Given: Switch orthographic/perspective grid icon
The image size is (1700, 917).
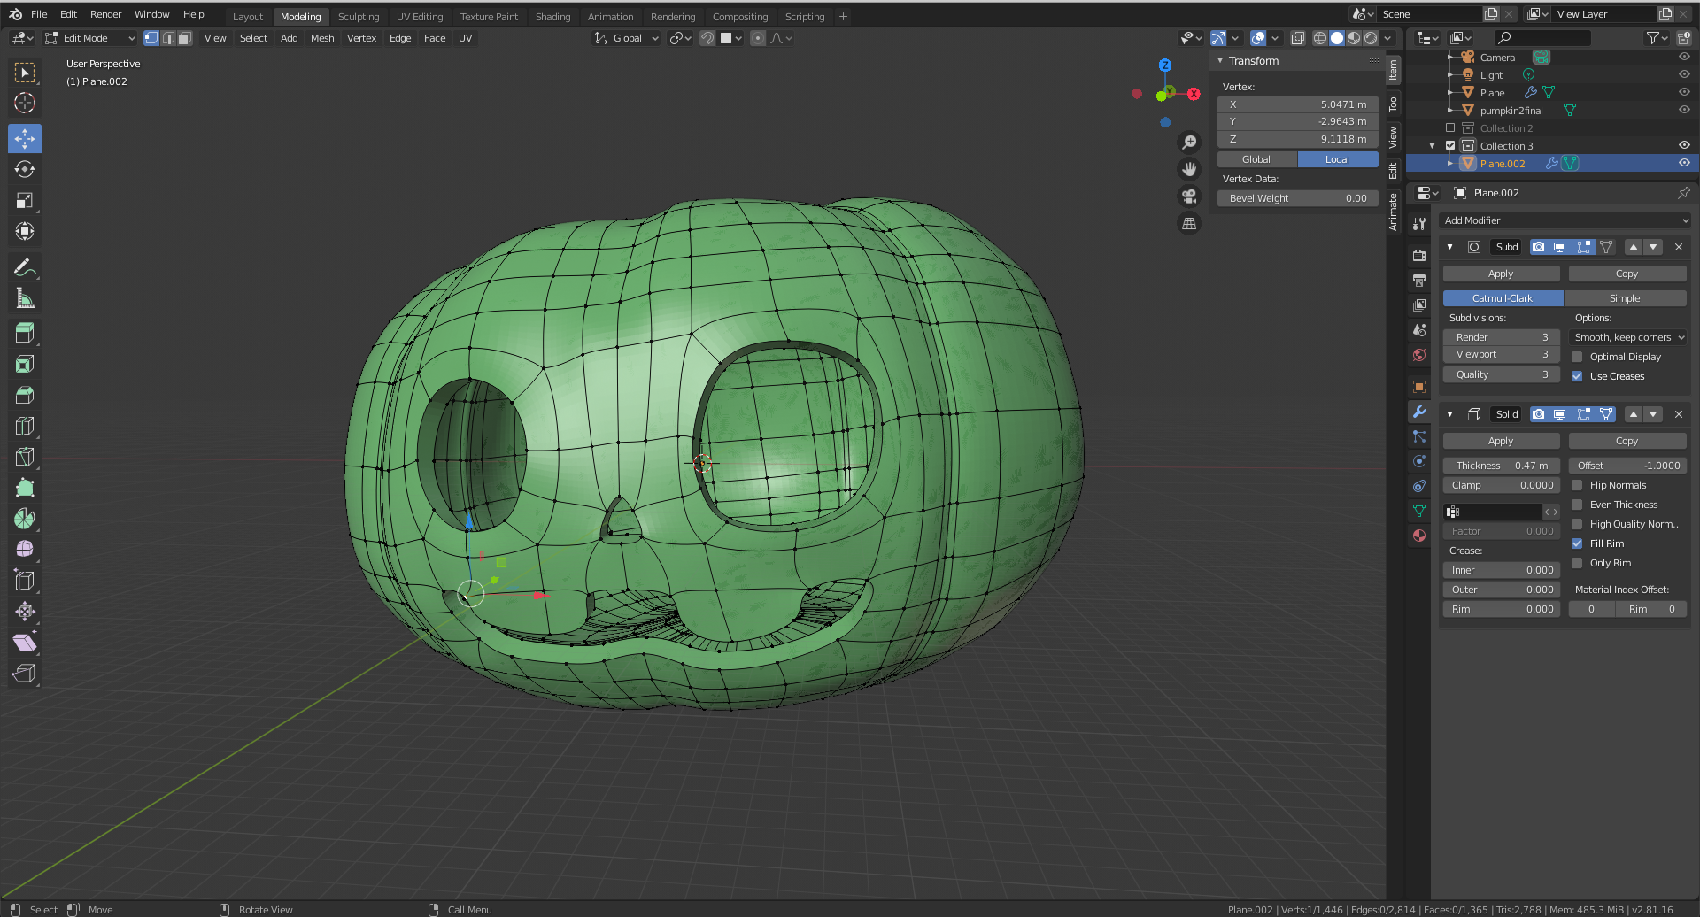Looking at the screenshot, I should (x=1189, y=224).
